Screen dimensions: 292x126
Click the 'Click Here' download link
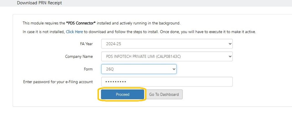click(74, 32)
